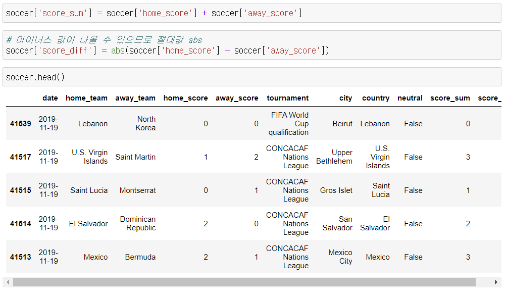The width and height of the screenshot is (506, 297).
Task: Click the horizontal scrollbar thumb under the table
Action: pos(244,282)
